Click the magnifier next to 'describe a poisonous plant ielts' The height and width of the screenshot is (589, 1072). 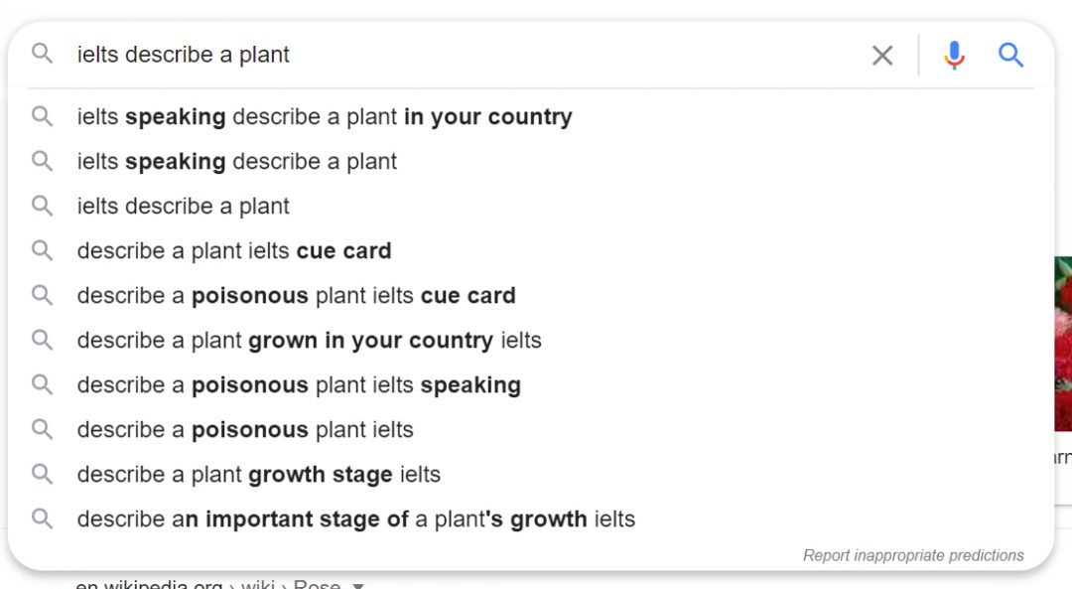[42, 429]
